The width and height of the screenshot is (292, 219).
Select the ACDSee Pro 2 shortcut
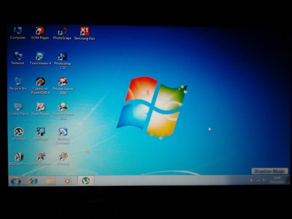point(19,159)
